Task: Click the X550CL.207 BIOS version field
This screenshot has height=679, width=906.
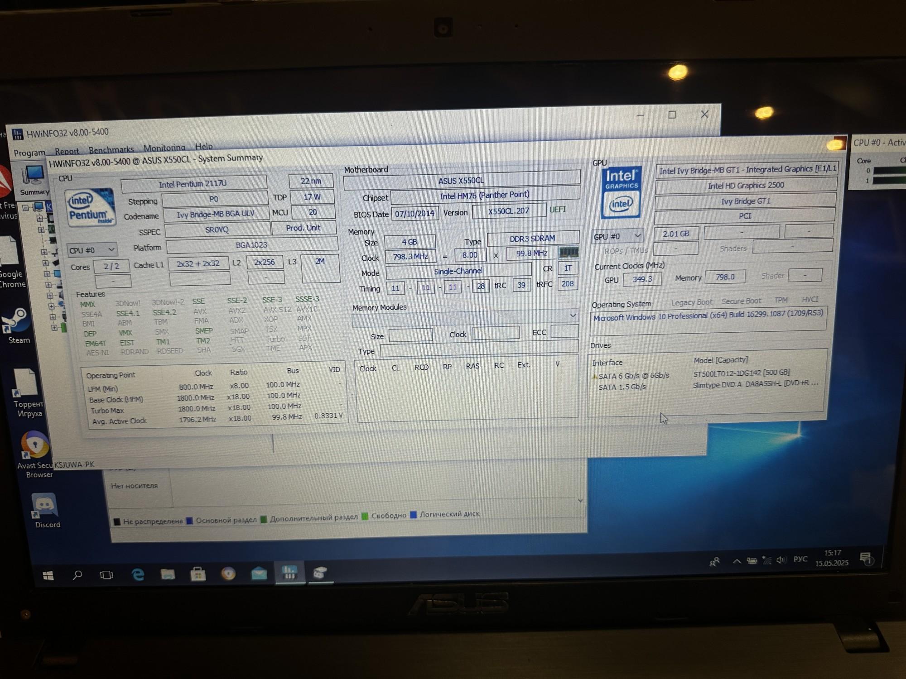Action: (509, 211)
